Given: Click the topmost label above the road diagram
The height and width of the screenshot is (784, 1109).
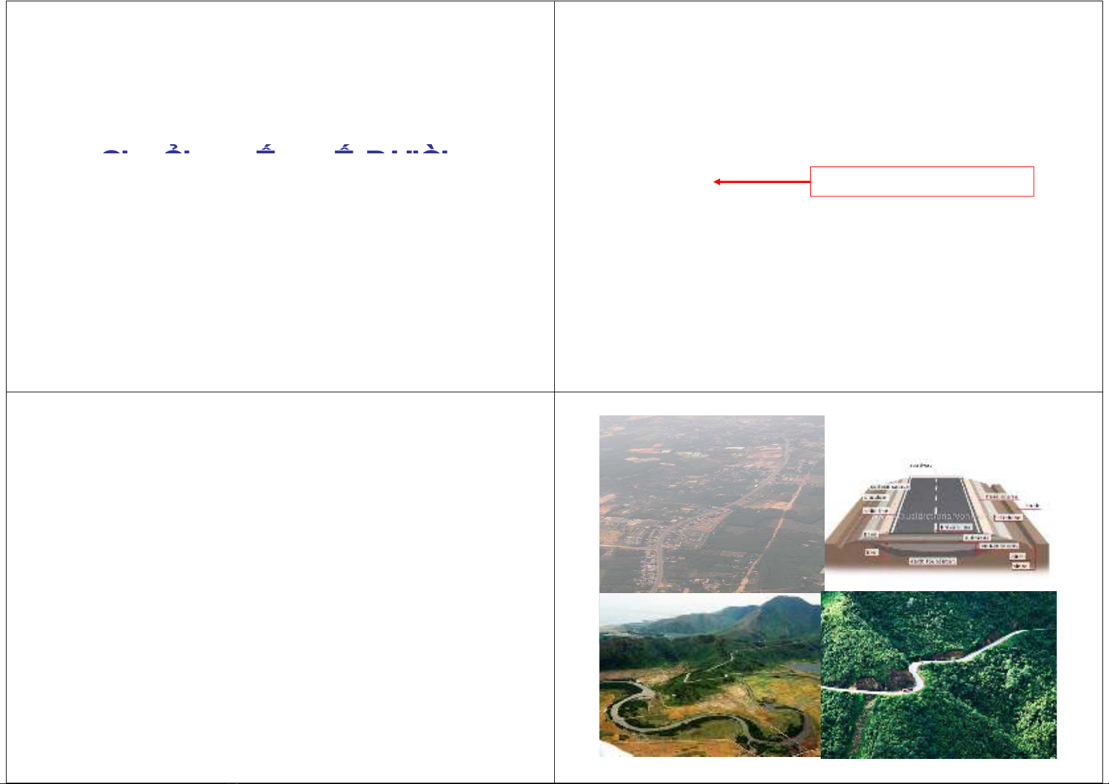Looking at the screenshot, I should click(x=920, y=465).
